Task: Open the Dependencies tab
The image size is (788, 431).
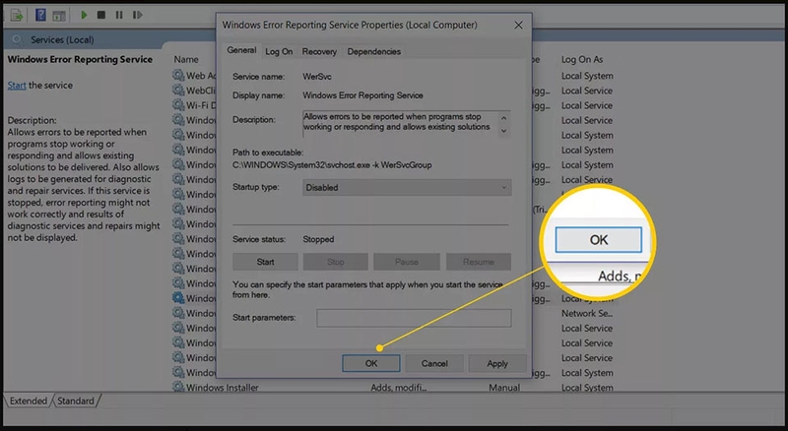Action: pyautogui.click(x=374, y=51)
